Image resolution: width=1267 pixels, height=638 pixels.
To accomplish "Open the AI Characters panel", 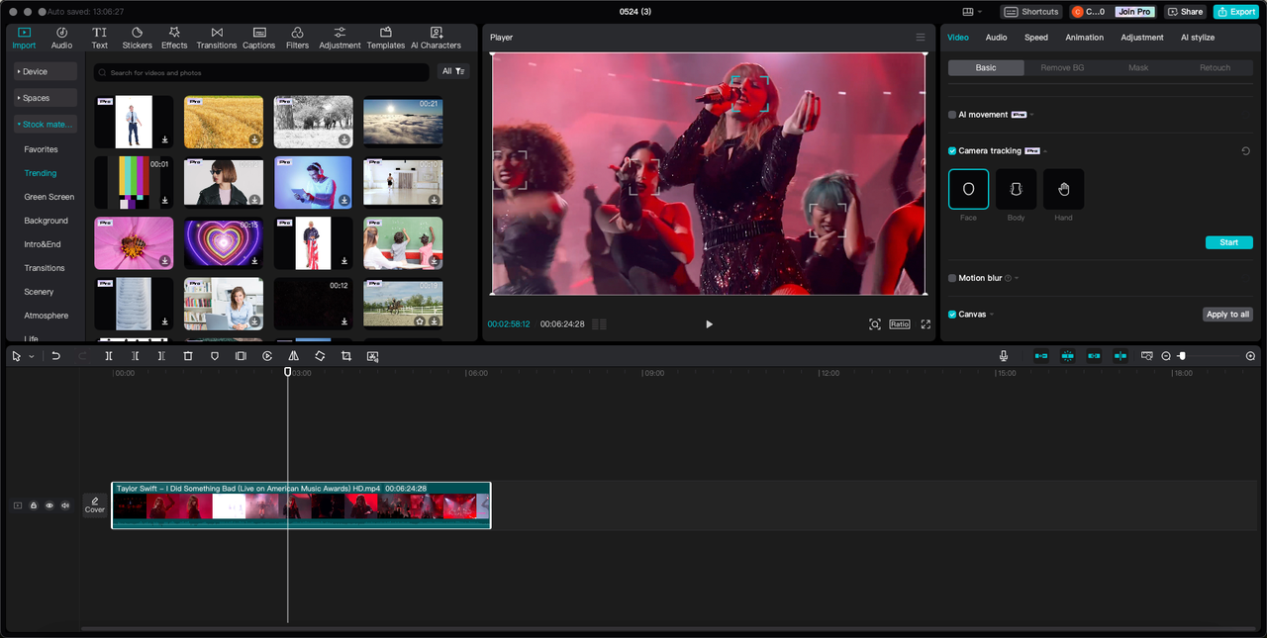I will point(436,38).
